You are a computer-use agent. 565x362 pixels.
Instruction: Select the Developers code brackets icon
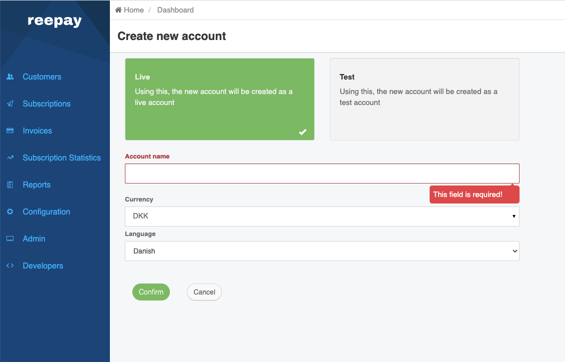coord(10,265)
